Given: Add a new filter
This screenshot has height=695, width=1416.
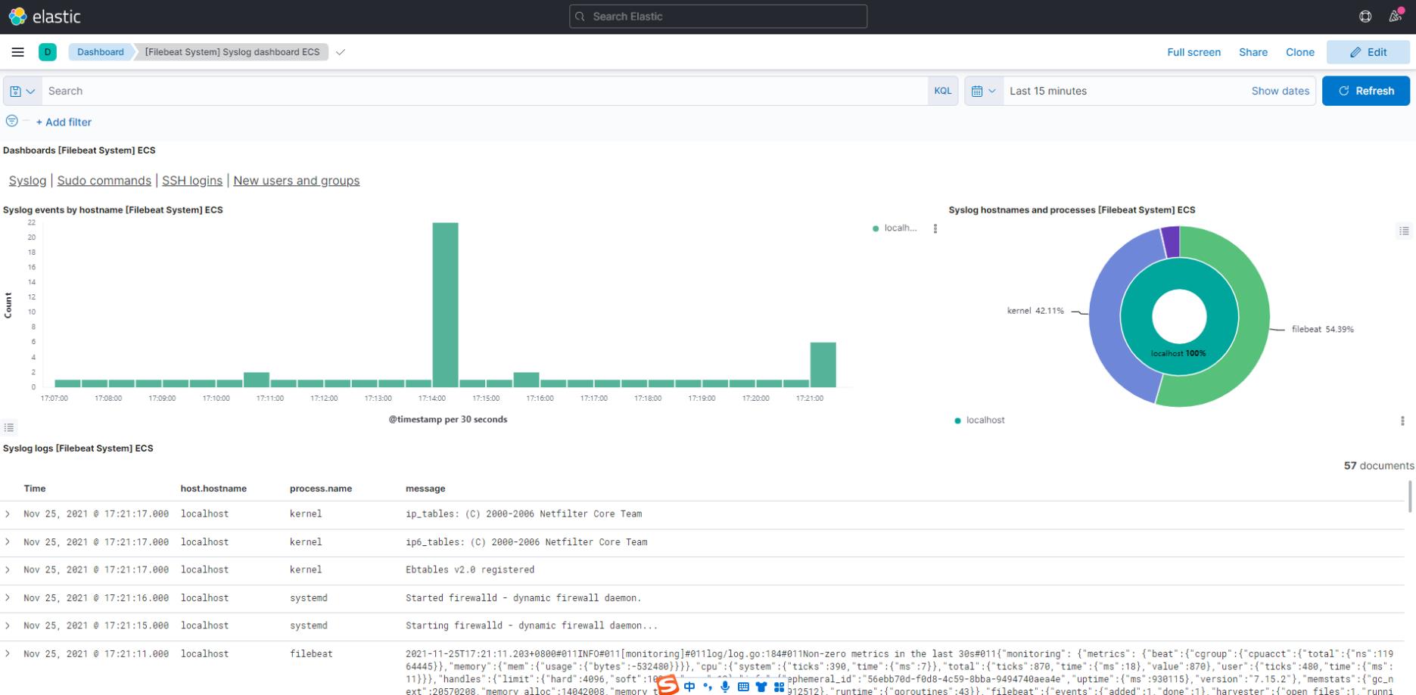Looking at the screenshot, I should click(64, 122).
